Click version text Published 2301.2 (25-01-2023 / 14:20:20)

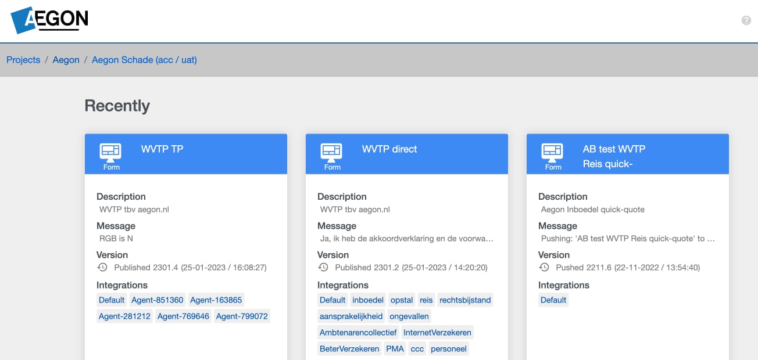(x=412, y=268)
